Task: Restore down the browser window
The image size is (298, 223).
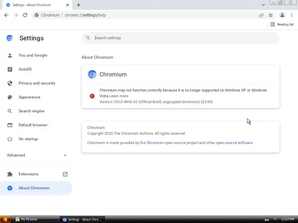Action: (281, 2)
